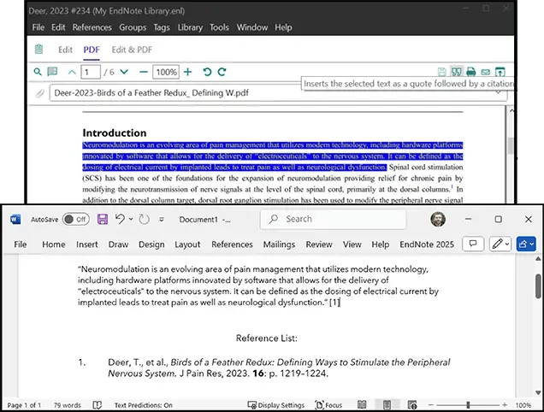This screenshot has height=412, width=544.
Task: Click the Word document vertical scrollbar thumb
Action: (x=538, y=285)
